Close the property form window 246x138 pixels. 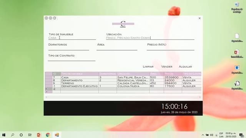(199, 18)
